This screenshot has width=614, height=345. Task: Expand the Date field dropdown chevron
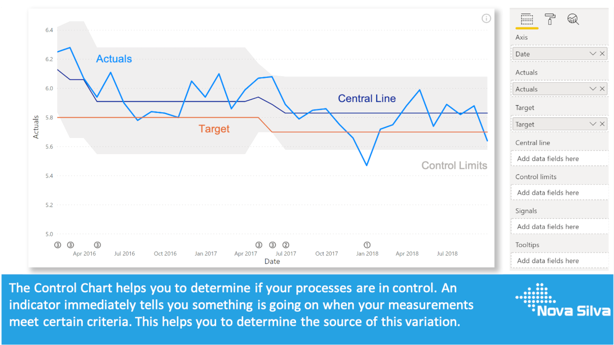click(593, 53)
